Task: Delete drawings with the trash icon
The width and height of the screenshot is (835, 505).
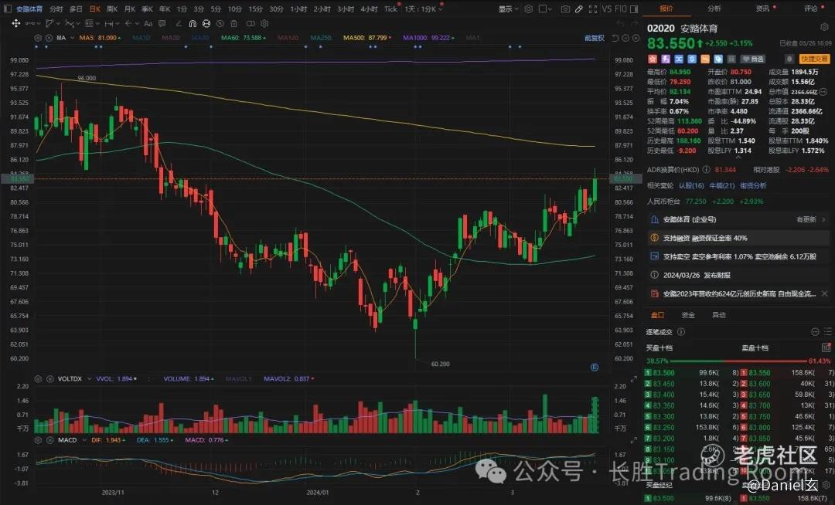Action: 233,23
